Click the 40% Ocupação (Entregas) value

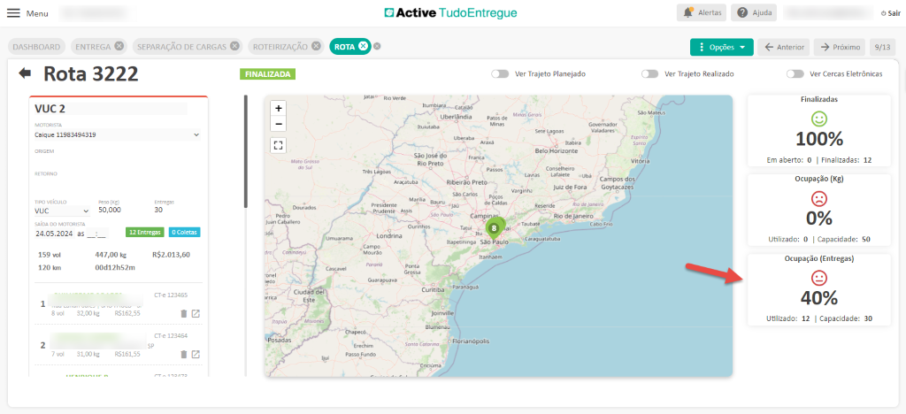819,298
